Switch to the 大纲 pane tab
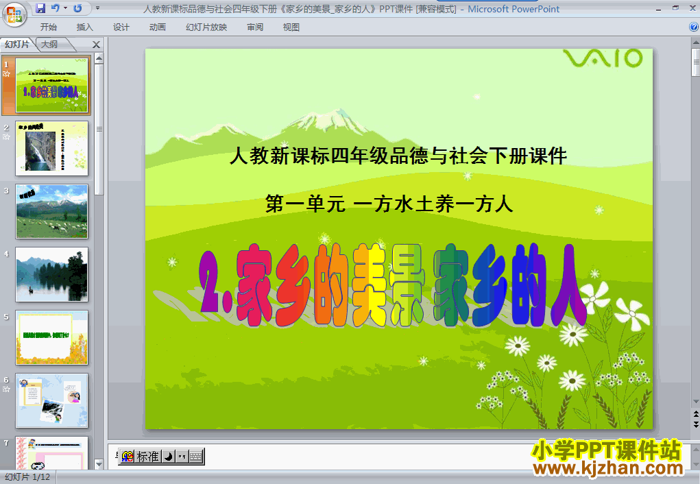This screenshot has height=484, width=700. tap(49, 44)
